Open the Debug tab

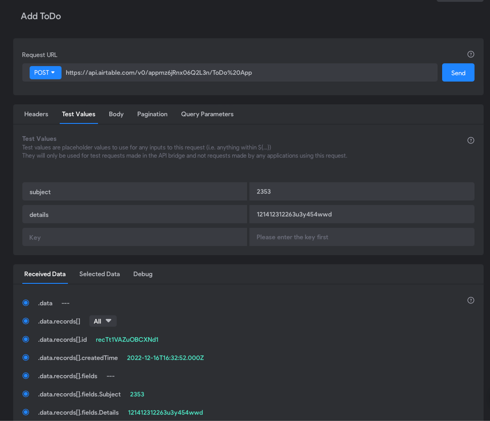click(143, 274)
